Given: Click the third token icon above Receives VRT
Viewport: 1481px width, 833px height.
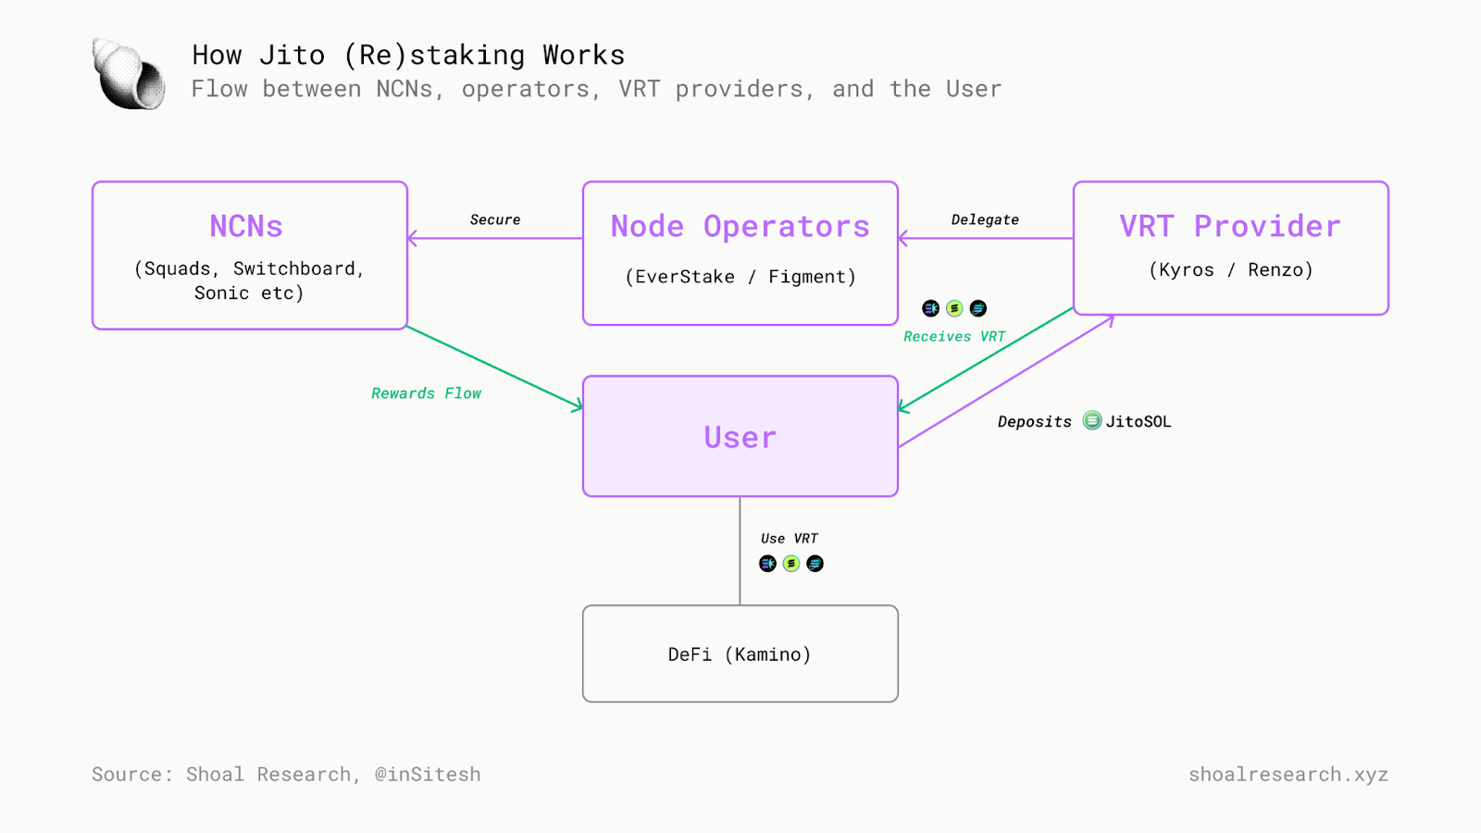Looking at the screenshot, I should 978,308.
